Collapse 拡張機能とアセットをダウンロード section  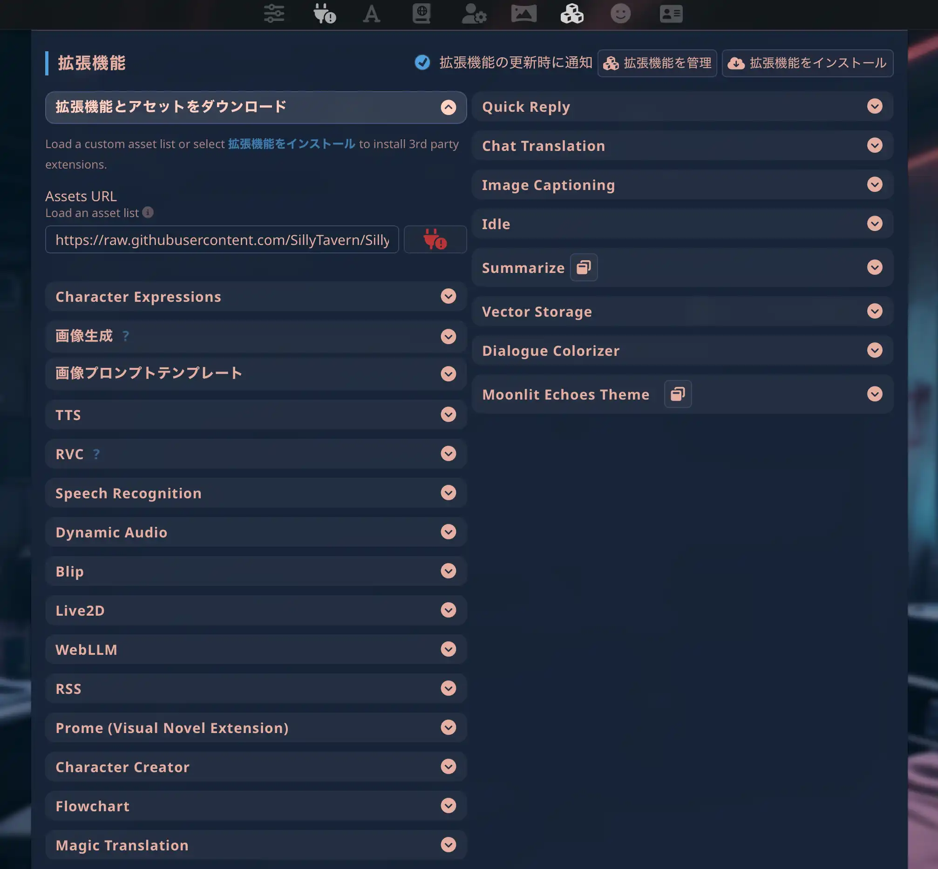(x=448, y=107)
